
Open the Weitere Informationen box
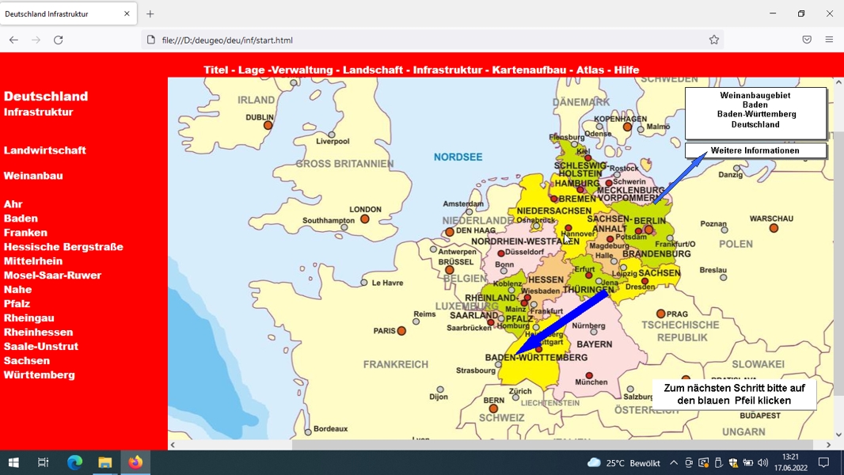click(755, 150)
